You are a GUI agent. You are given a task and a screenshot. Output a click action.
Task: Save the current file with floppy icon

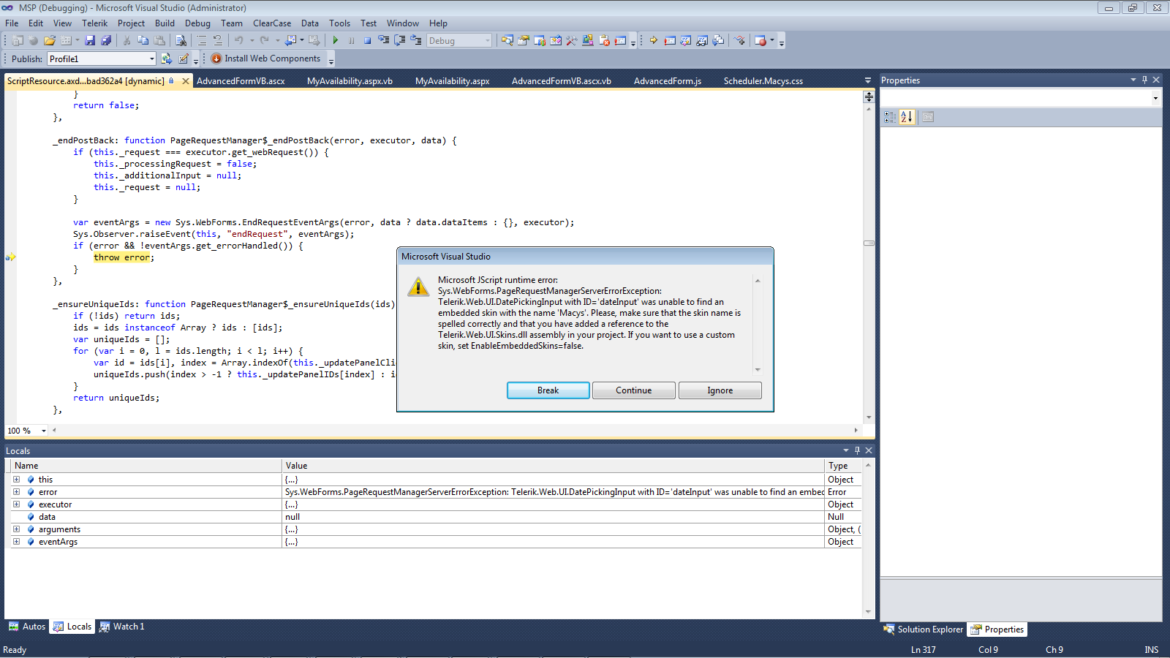pyautogui.click(x=90, y=41)
